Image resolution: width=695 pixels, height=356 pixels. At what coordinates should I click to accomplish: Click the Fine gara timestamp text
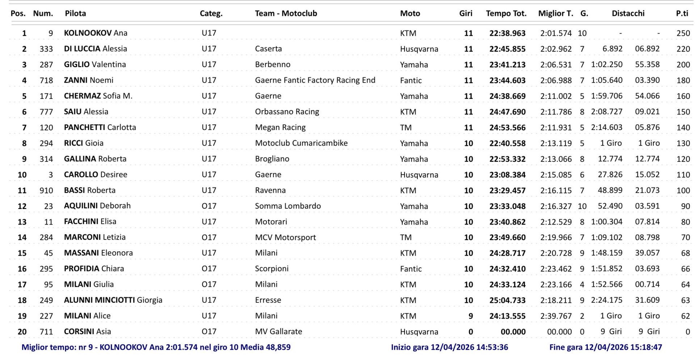(605, 347)
